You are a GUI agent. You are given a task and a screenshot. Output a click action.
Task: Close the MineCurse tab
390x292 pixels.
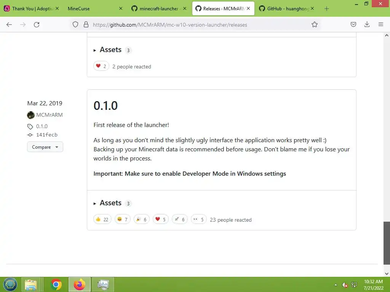point(121,8)
